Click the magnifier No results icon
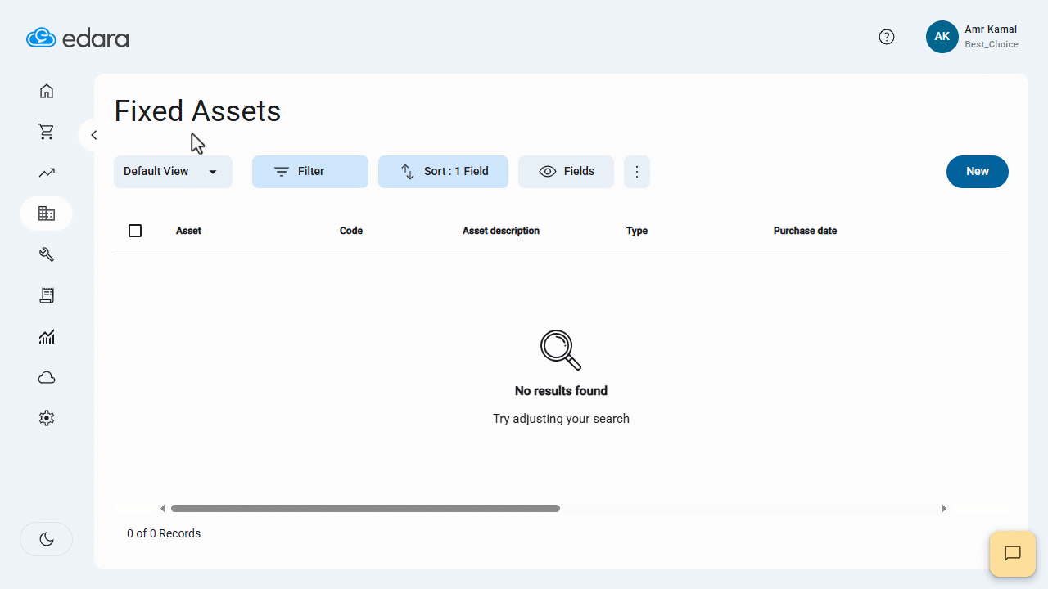 561,350
